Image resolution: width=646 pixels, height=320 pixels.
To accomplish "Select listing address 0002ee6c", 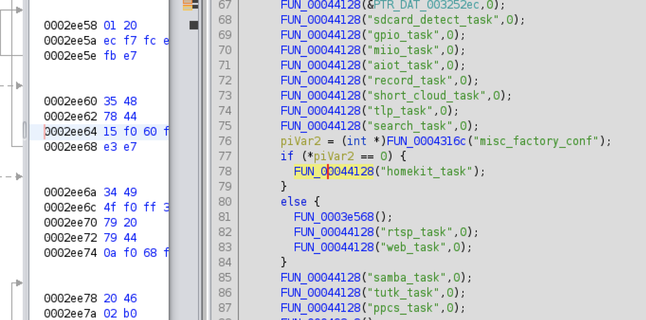I will coord(70,207).
